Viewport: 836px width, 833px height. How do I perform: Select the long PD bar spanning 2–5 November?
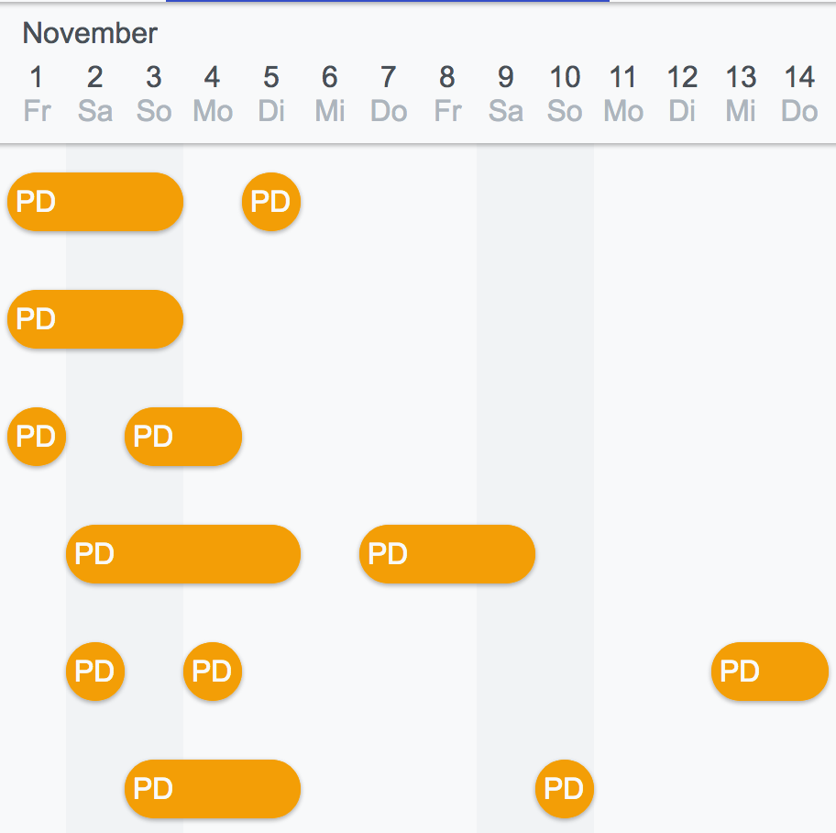click(x=183, y=554)
